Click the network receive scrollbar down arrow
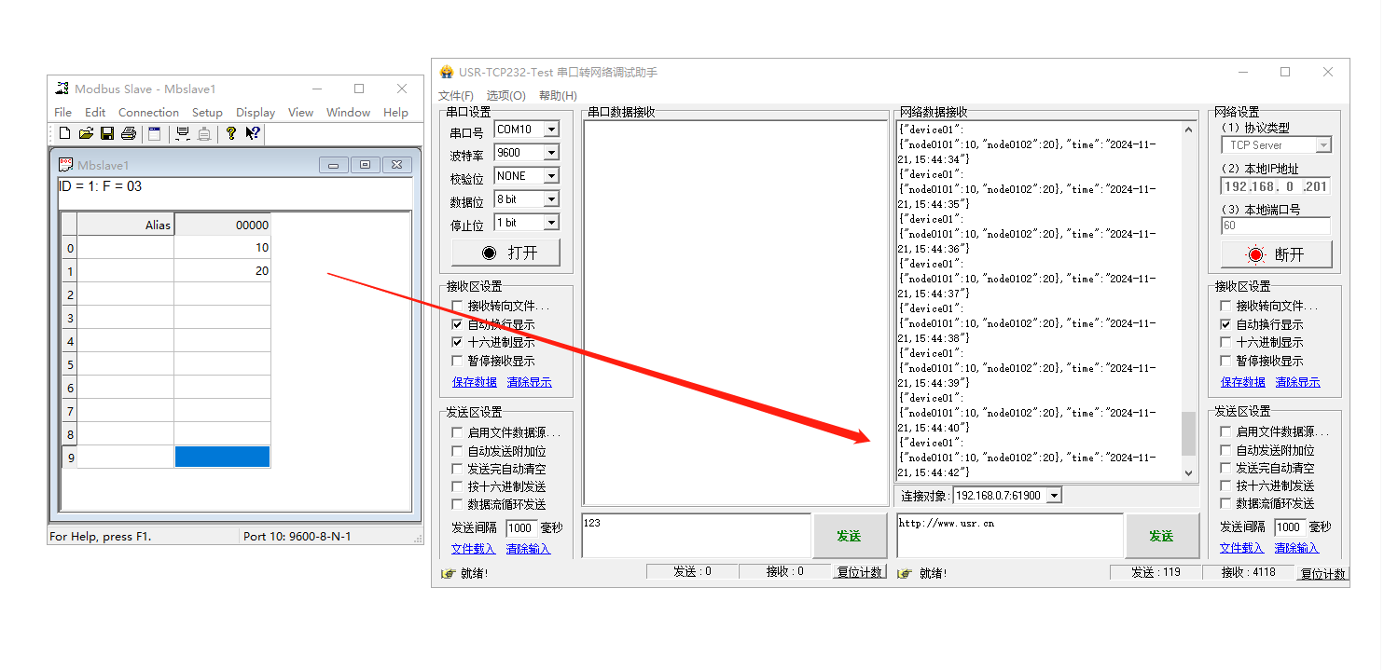Viewport: 1398px width, 670px height. click(1188, 473)
